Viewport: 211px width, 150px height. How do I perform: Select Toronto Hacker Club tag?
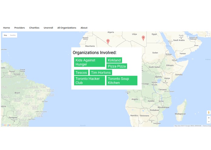point(90,80)
